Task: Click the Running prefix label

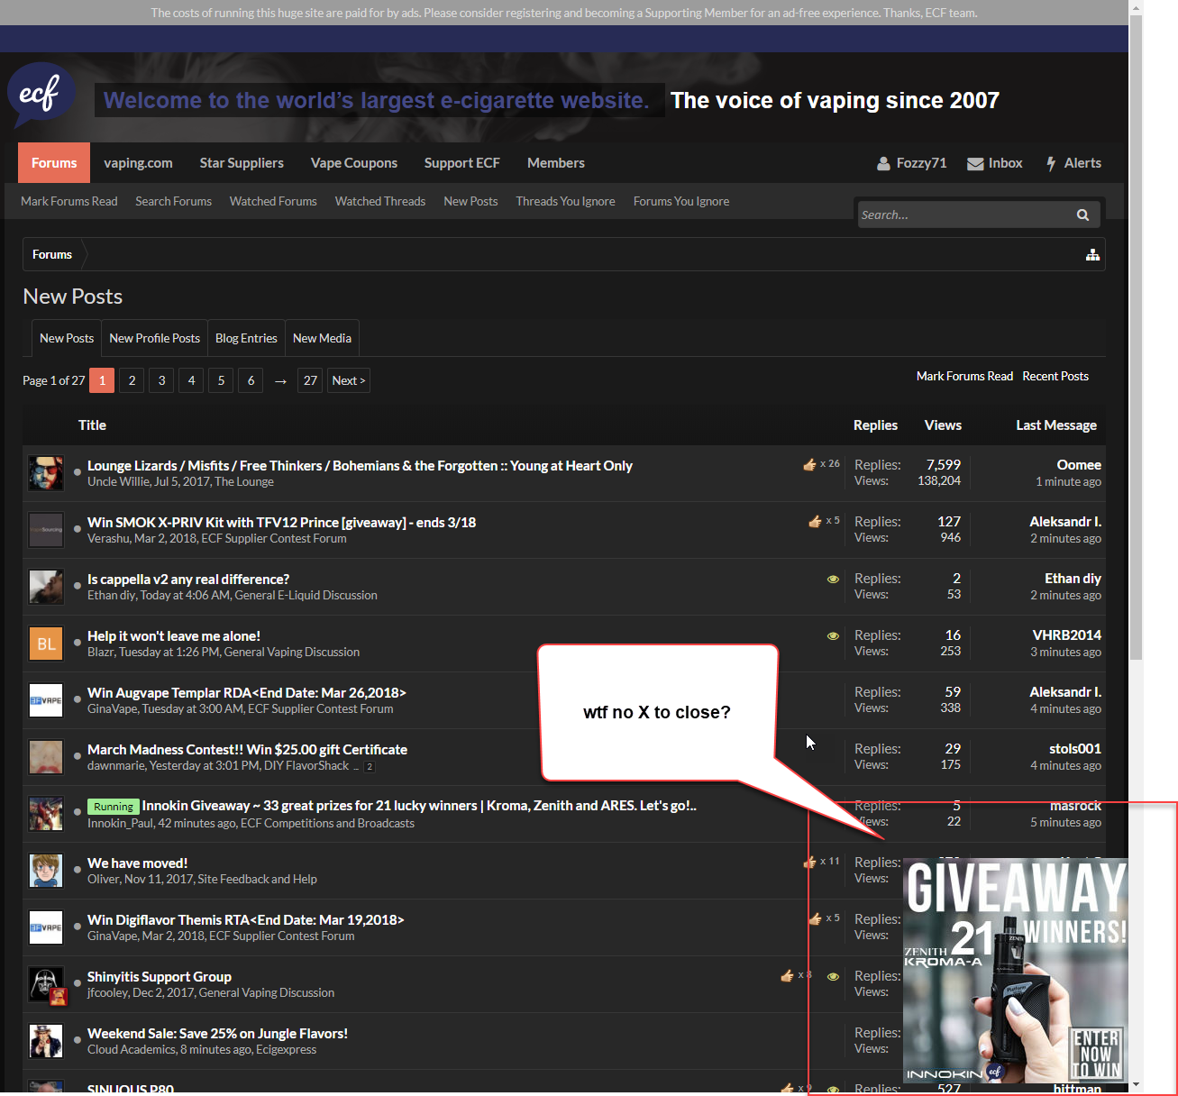Action: pos(113,807)
